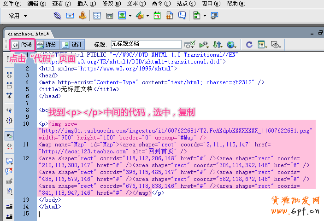Click the insert date calendar icon
Image resolution: width=324 pixels, height=221 pixels.
(x=157, y=16)
